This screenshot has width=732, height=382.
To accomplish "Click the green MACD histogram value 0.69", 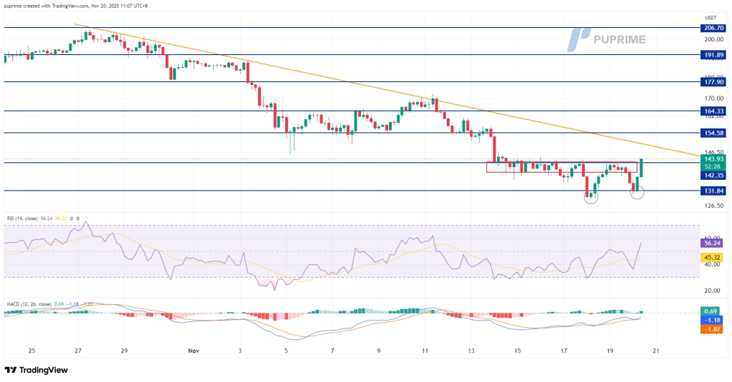I will 712,312.
